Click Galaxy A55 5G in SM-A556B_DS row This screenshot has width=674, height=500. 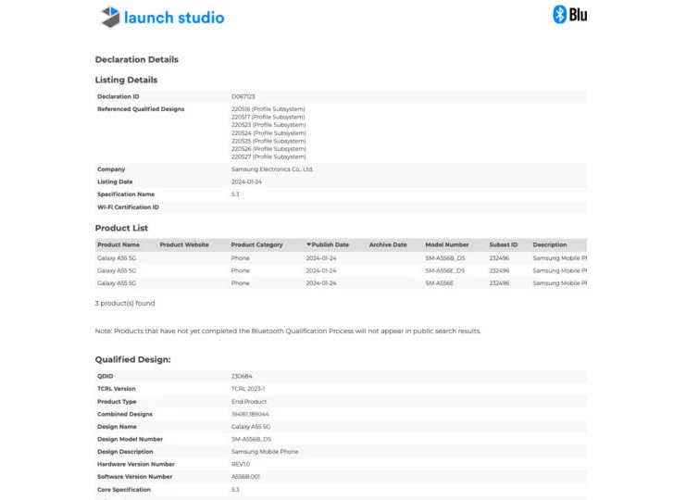pos(117,258)
